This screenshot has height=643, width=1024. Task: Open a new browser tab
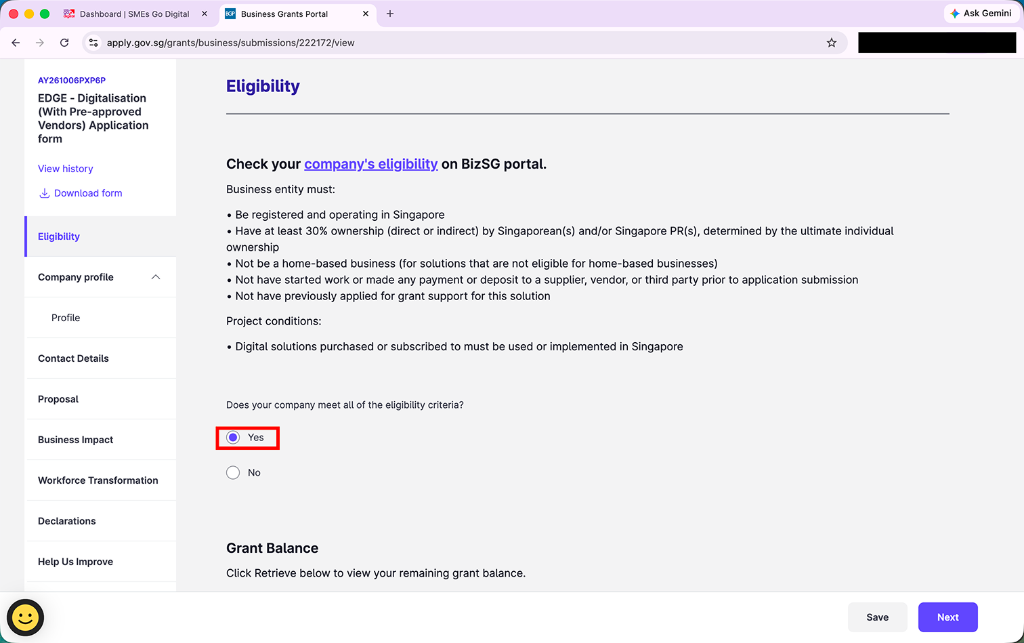point(390,14)
